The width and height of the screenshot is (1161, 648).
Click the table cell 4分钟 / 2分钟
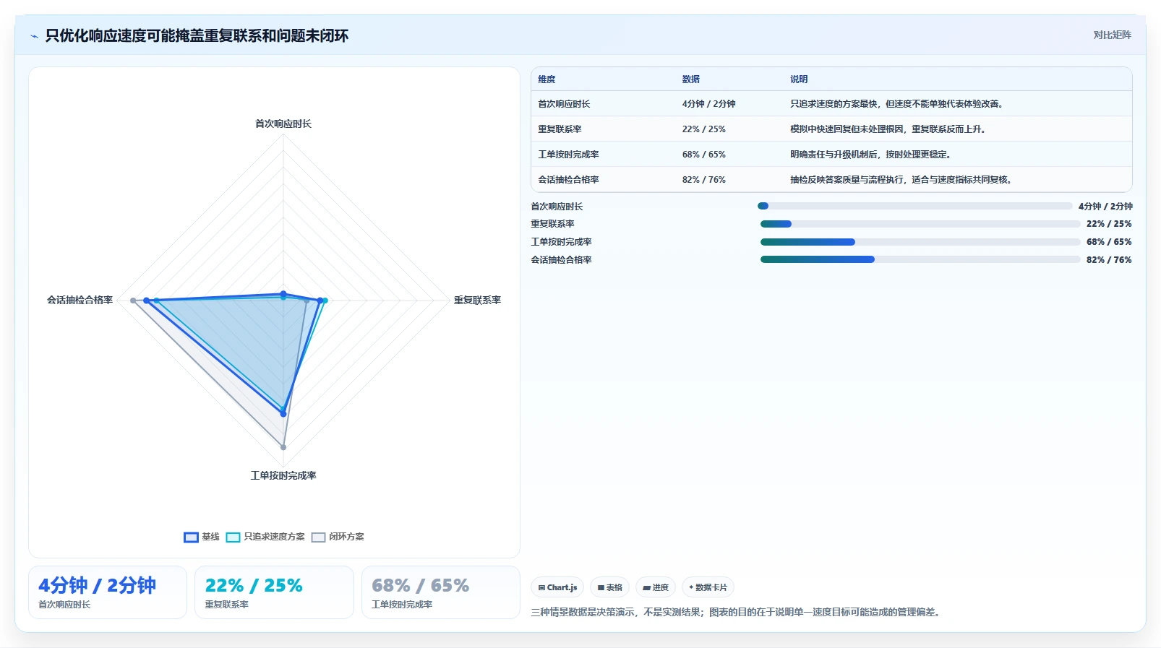(708, 104)
